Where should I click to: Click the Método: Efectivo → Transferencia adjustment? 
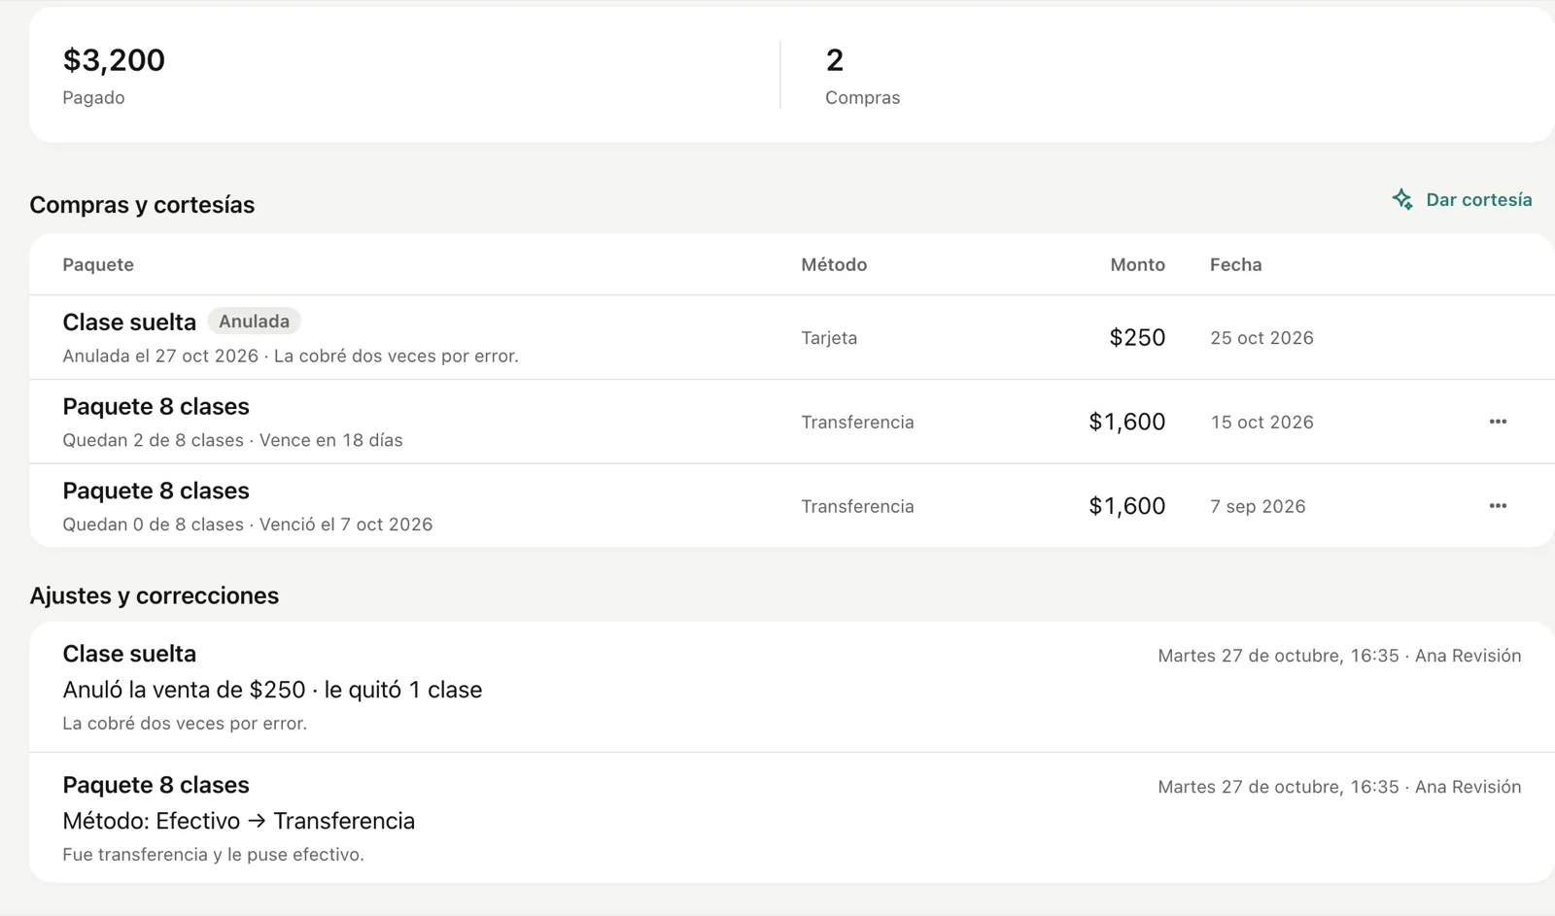coord(238,821)
